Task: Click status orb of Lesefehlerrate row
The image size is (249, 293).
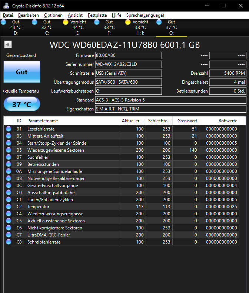Action: pyautogui.click(x=9, y=129)
